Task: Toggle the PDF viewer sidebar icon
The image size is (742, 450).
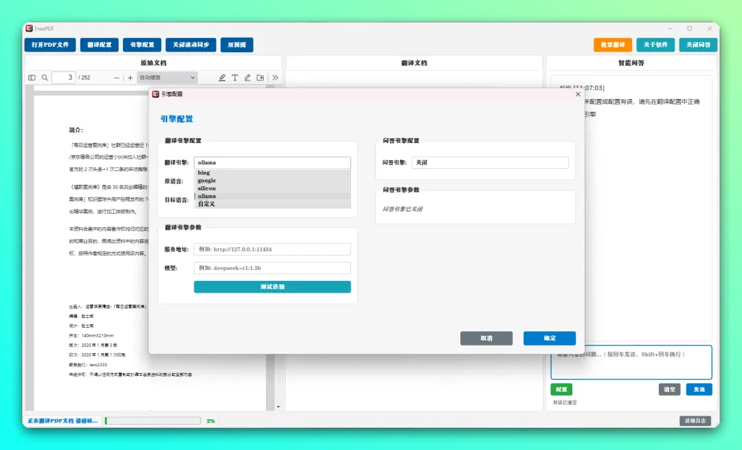Action: (x=32, y=78)
